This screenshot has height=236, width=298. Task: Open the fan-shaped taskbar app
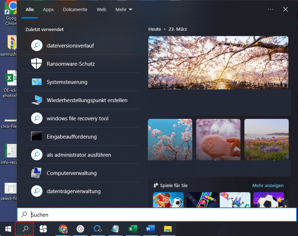coord(43,229)
